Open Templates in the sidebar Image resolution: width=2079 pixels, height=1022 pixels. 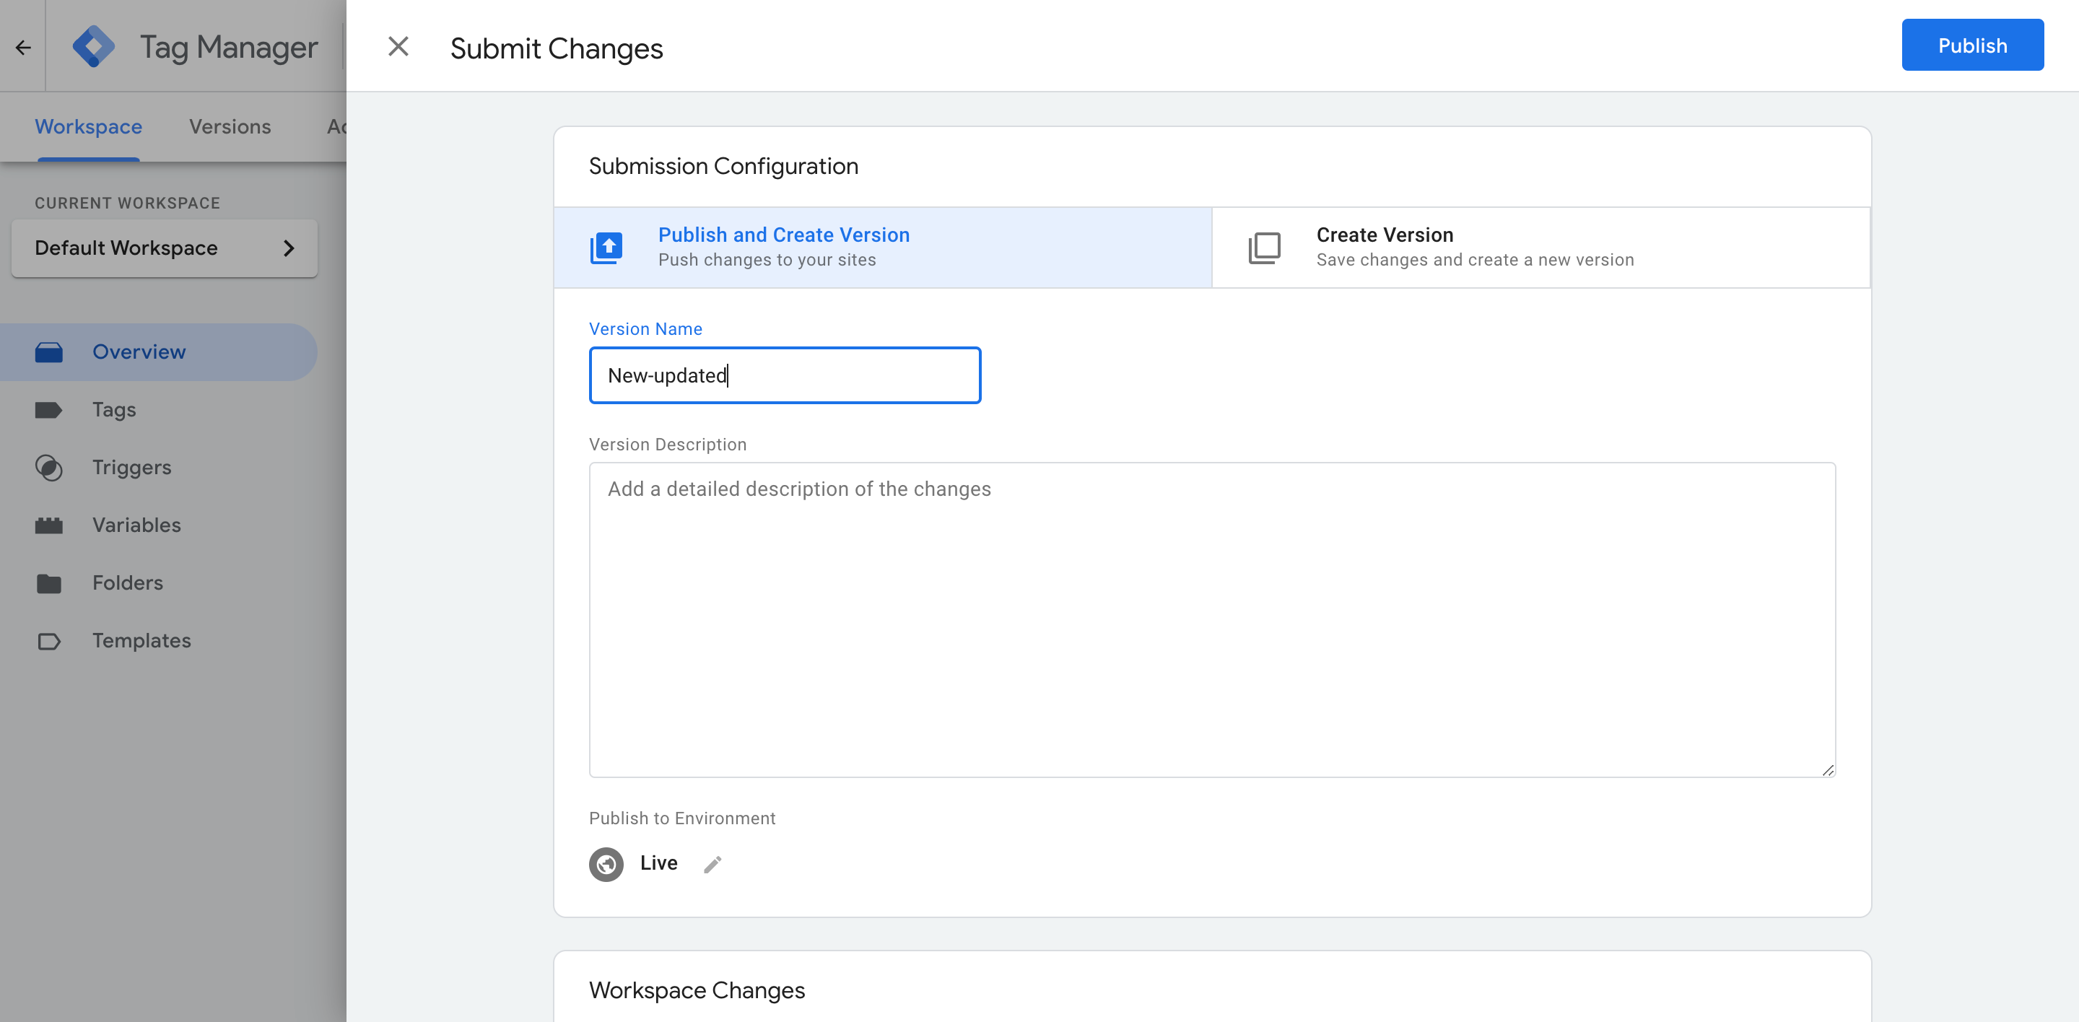click(x=158, y=640)
